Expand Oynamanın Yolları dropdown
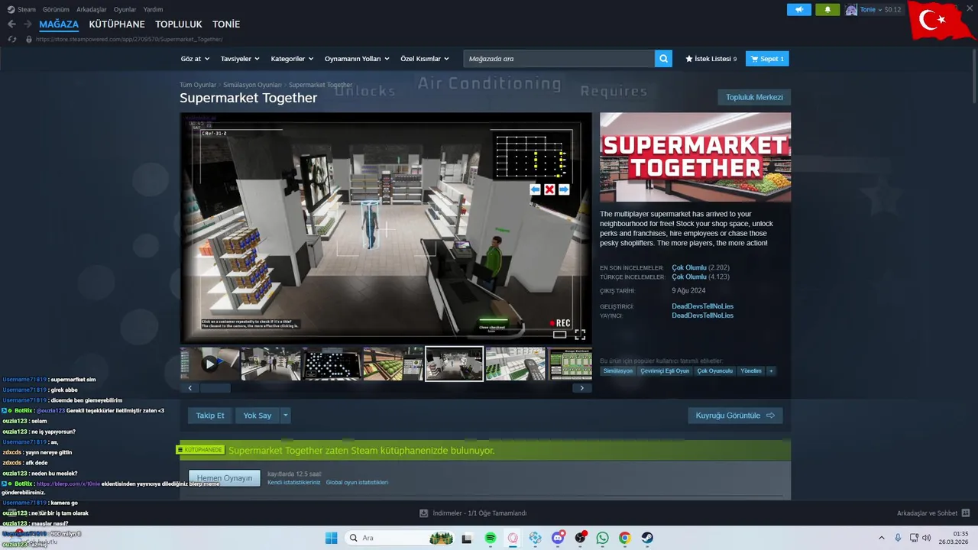Image resolution: width=978 pixels, height=550 pixels. (357, 59)
